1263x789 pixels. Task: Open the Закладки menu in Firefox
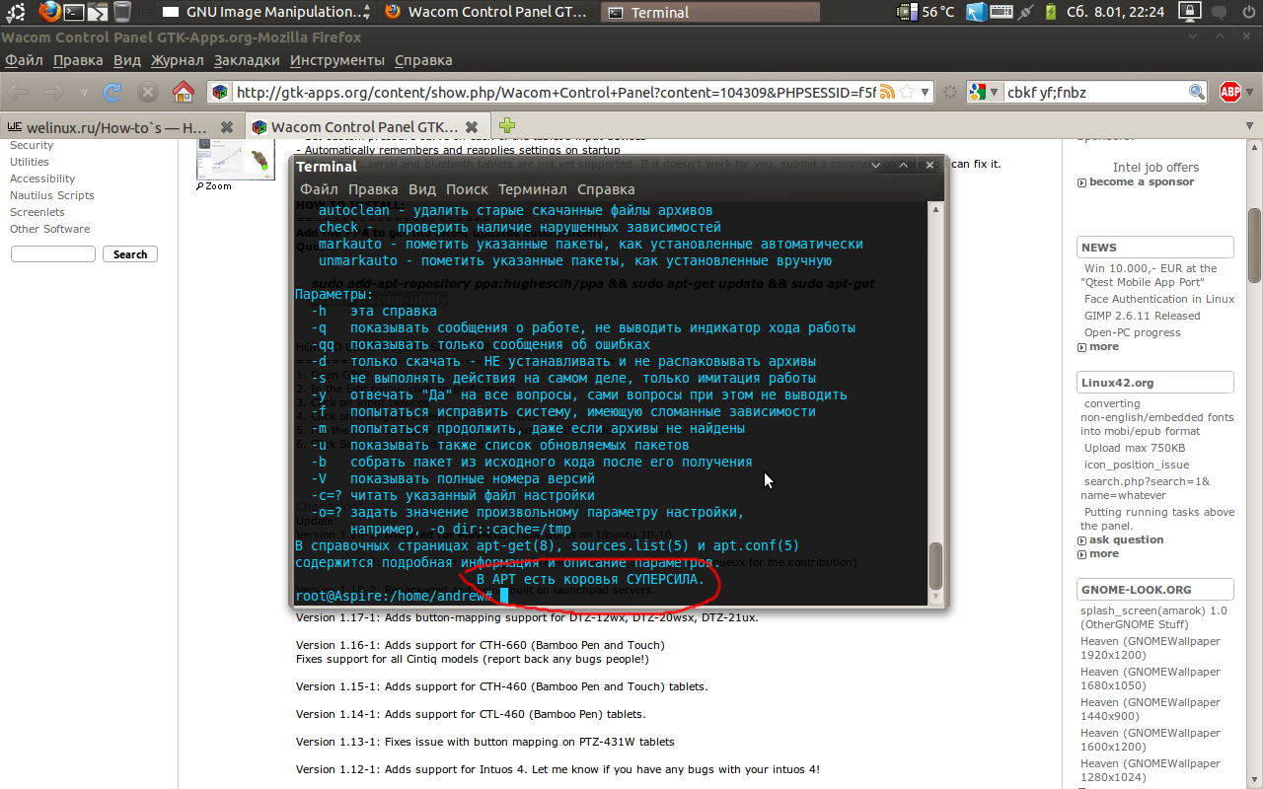pos(247,60)
